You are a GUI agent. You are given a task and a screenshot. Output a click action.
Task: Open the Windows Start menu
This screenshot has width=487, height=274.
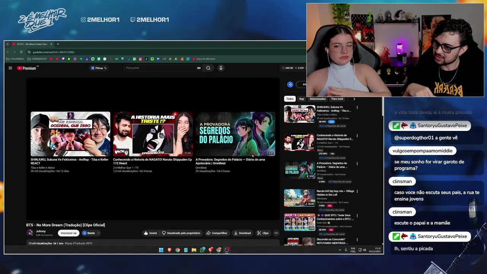[x=161, y=250]
